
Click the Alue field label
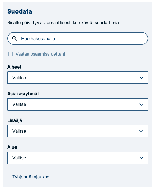[12, 147]
